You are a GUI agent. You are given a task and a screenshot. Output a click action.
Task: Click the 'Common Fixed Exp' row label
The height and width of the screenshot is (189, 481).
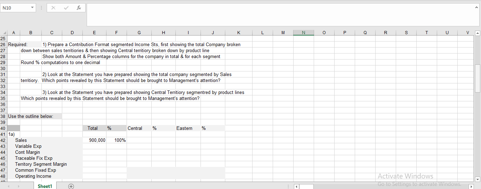[x=35, y=170]
